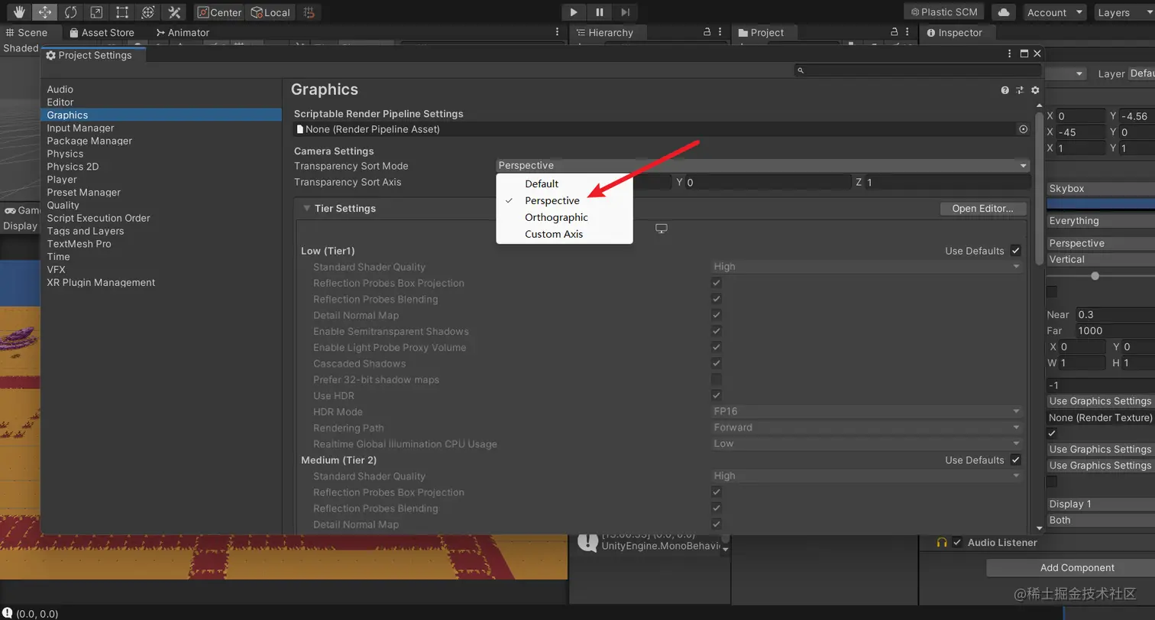This screenshot has height=620, width=1155.
Task: Open the Scene panel three-dot menu
Action: [558, 32]
